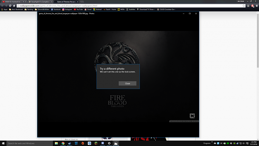The width and height of the screenshot is (259, 146).
Task: Open the Discord taskbar icon
Action: coord(103,143)
